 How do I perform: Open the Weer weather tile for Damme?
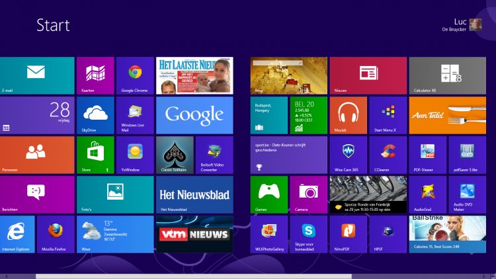coord(115,233)
